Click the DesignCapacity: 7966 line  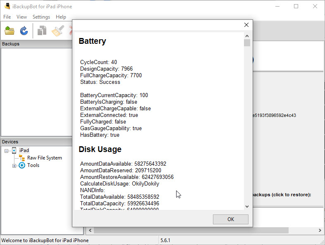pyautogui.click(x=106, y=69)
